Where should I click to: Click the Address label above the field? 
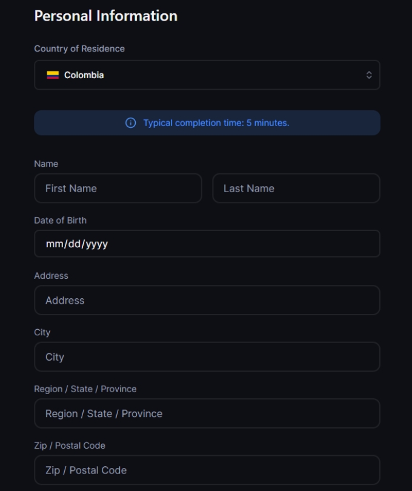pos(51,276)
